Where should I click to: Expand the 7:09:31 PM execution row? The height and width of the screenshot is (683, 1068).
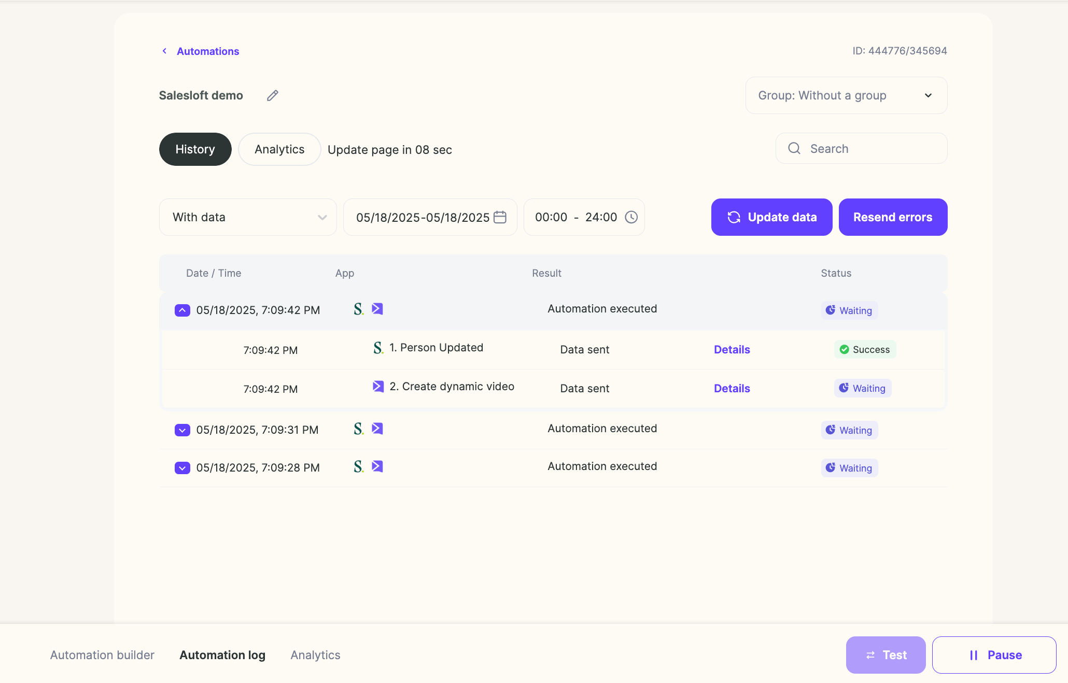pos(182,430)
